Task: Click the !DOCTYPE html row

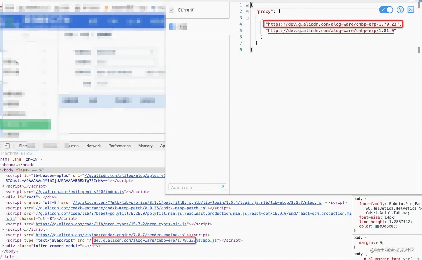Action: click(x=16, y=154)
